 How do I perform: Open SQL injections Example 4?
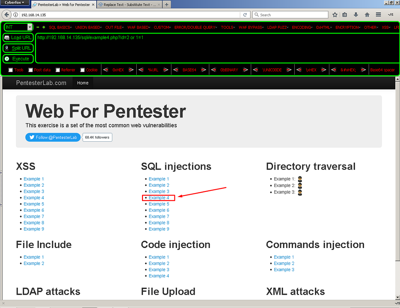[x=159, y=197]
